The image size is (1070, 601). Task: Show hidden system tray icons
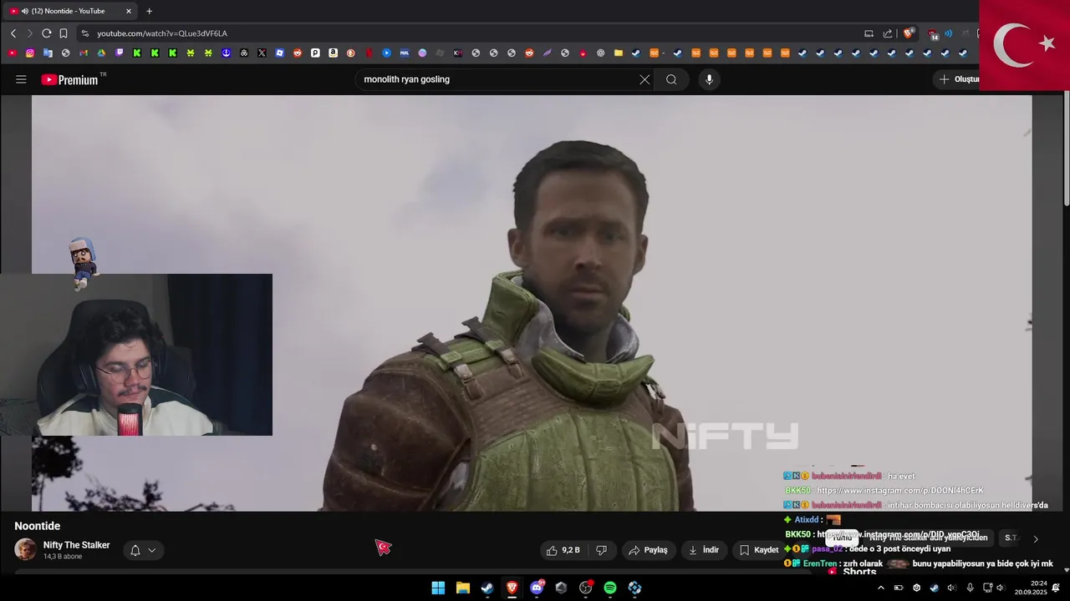880,588
